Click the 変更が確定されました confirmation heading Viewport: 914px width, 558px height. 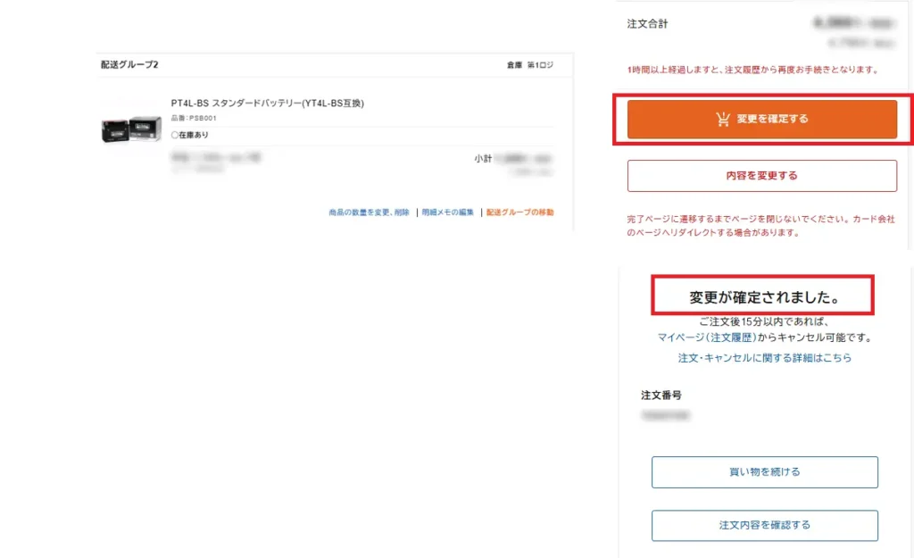click(x=763, y=296)
